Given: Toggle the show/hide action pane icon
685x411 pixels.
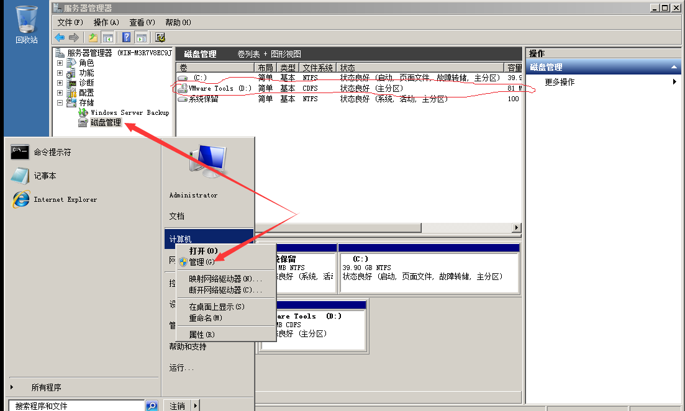Looking at the screenshot, I should tap(141, 38).
